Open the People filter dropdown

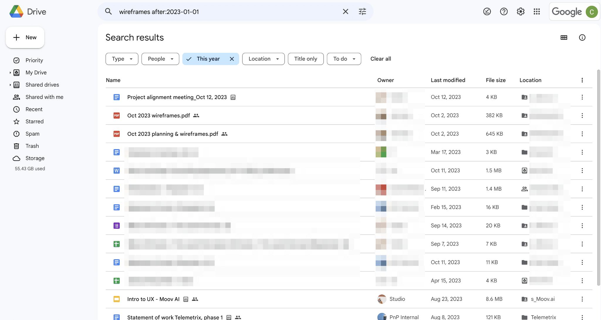[160, 59]
